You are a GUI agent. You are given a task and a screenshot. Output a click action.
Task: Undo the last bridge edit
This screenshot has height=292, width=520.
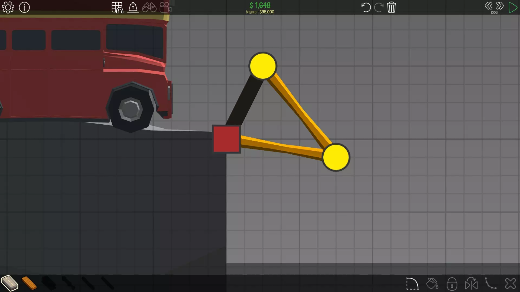click(366, 7)
